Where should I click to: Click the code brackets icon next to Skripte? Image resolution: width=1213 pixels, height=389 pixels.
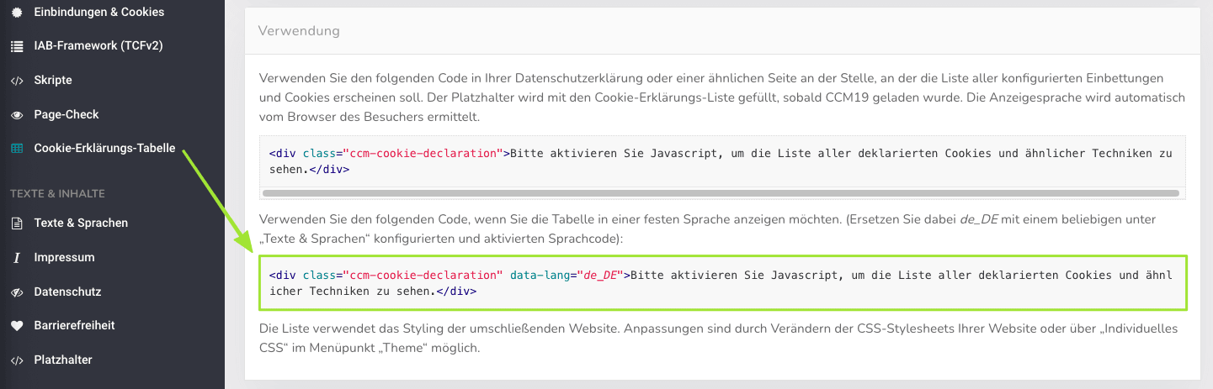coord(17,81)
